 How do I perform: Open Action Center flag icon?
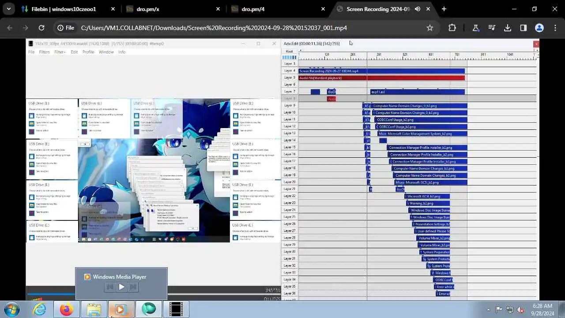[499, 310]
